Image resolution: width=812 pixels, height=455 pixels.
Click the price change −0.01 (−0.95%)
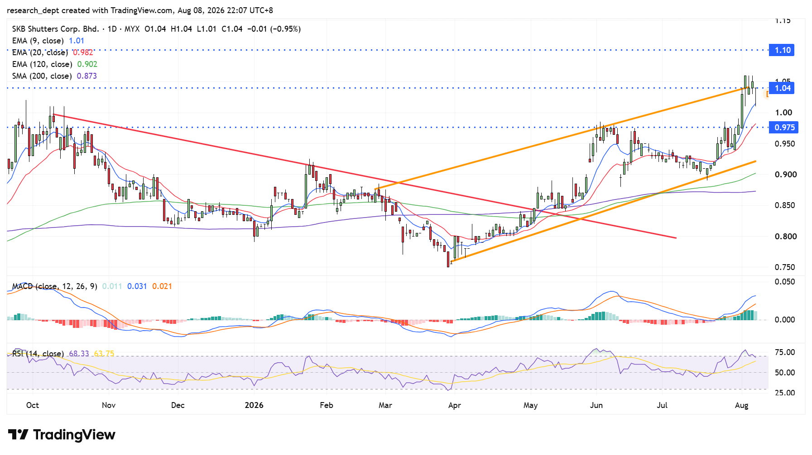[274, 29]
